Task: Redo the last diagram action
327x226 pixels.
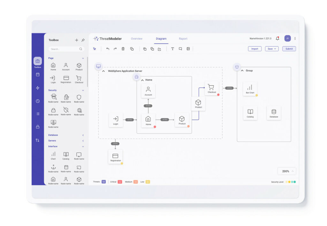Action: (115, 49)
